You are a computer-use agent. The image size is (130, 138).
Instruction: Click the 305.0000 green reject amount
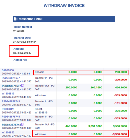[121, 111]
